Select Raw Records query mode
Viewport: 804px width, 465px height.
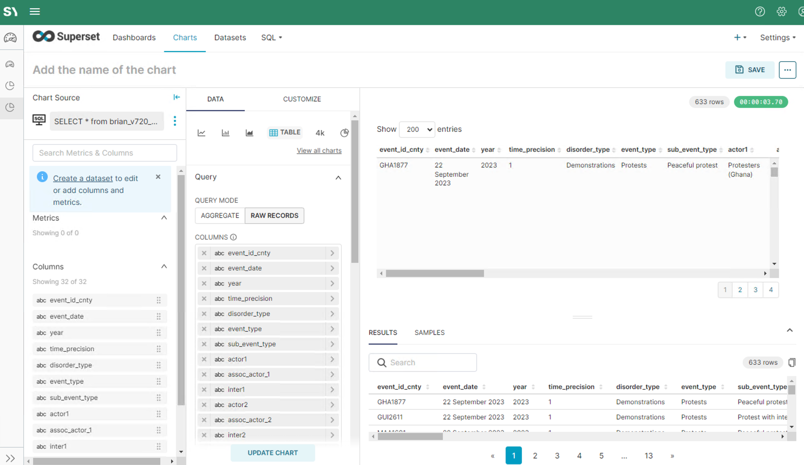pos(274,216)
